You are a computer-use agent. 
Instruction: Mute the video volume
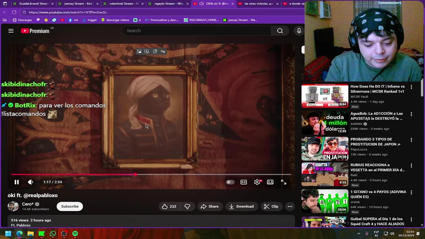pyautogui.click(x=31, y=182)
